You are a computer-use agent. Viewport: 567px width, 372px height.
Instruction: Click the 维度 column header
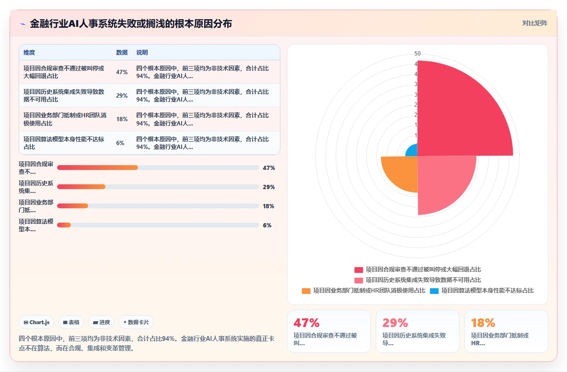point(29,52)
